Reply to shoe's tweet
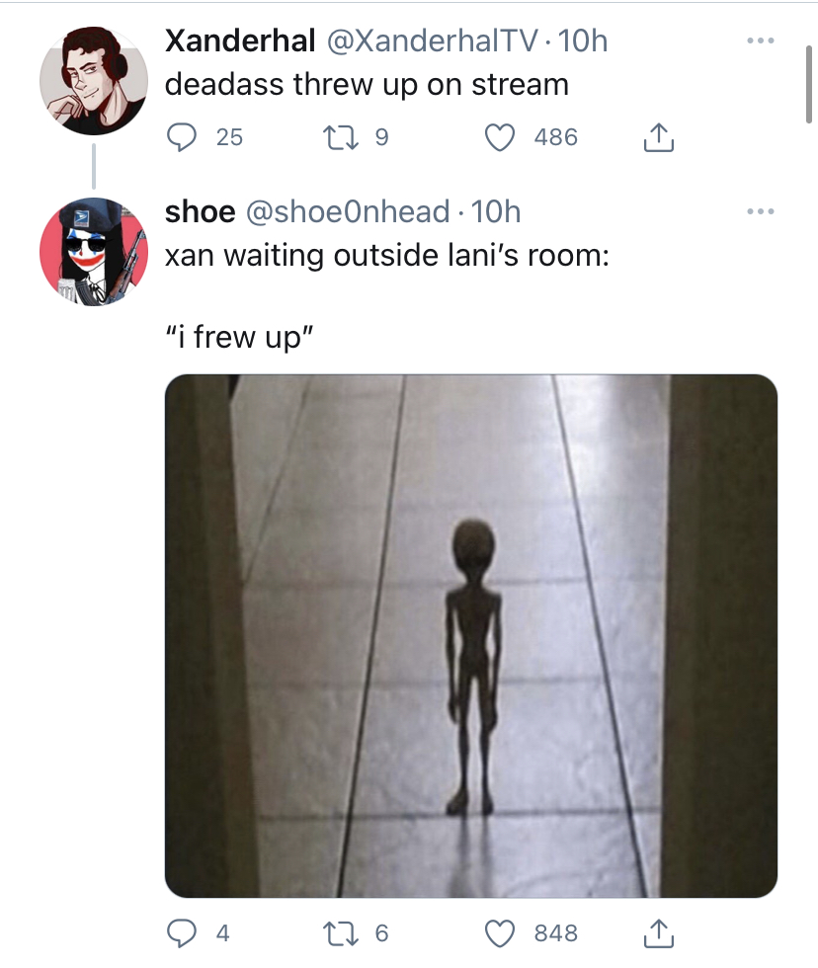Image resolution: width=818 pixels, height=968 pixels. pos(182,932)
